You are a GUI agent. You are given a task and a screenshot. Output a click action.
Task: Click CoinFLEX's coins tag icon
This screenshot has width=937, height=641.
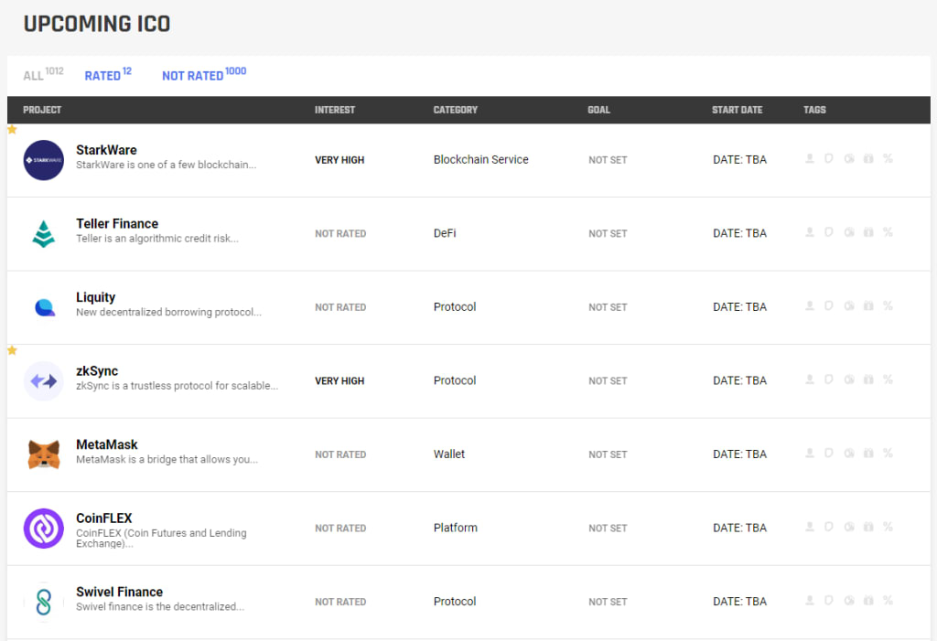849,527
